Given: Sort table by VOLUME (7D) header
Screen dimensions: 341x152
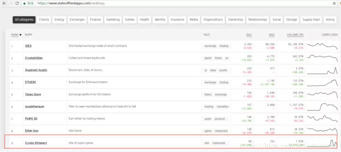Looking at the screenshot, I should coord(295,35).
